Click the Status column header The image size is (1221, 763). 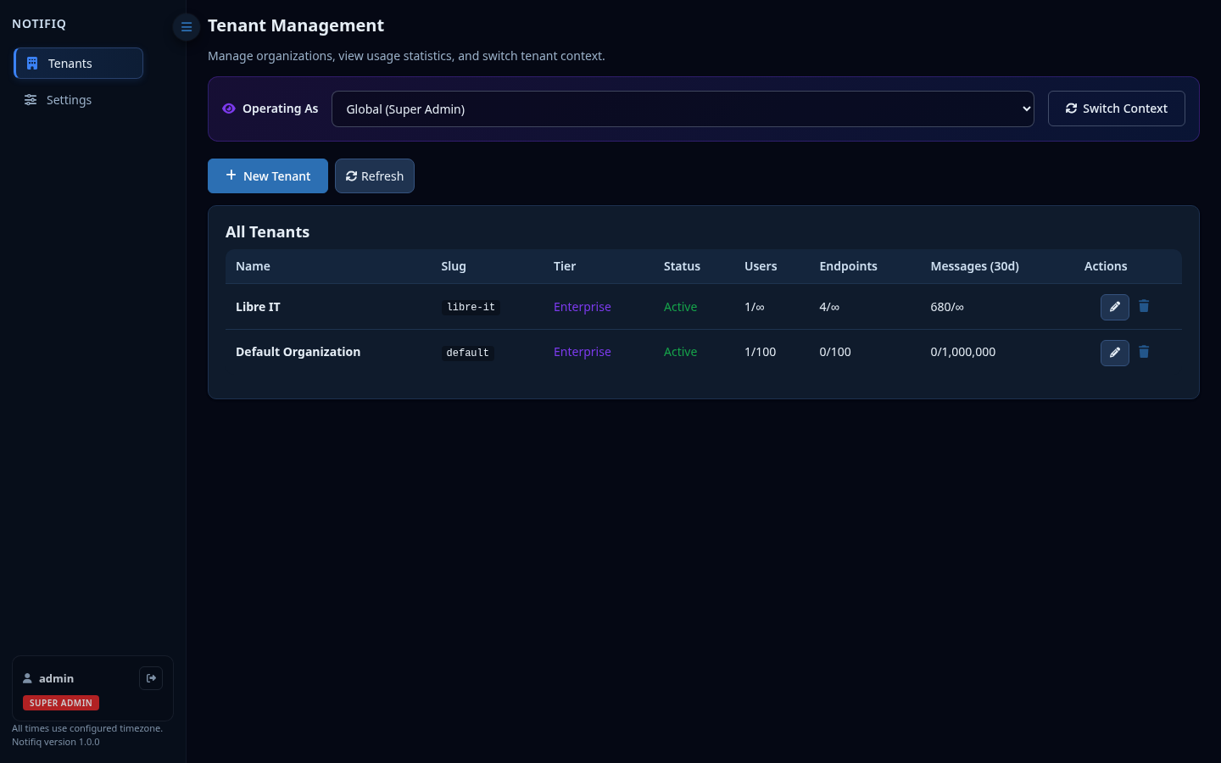click(x=682, y=266)
